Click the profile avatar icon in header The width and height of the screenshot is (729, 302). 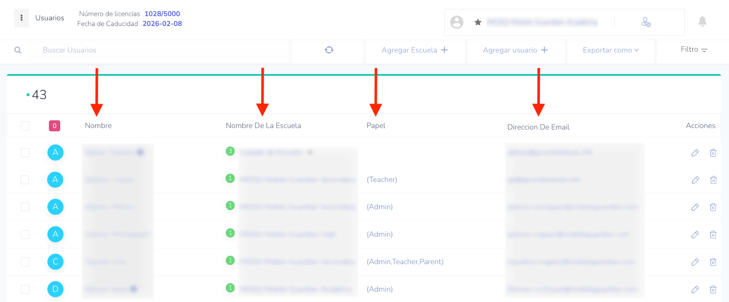point(457,22)
